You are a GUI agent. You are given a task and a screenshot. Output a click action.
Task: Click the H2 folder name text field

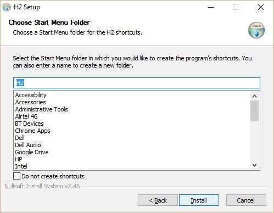[x=137, y=83]
